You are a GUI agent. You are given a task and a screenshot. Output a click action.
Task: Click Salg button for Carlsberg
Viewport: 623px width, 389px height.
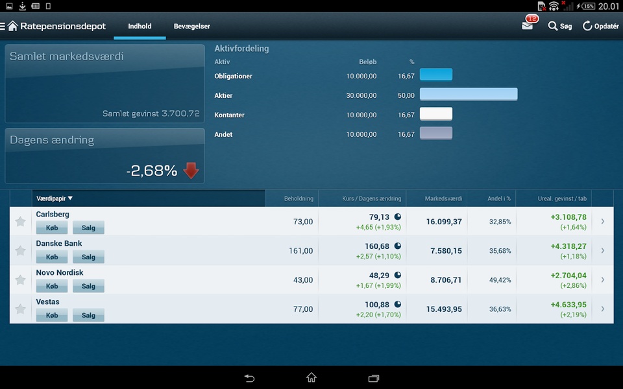88,228
